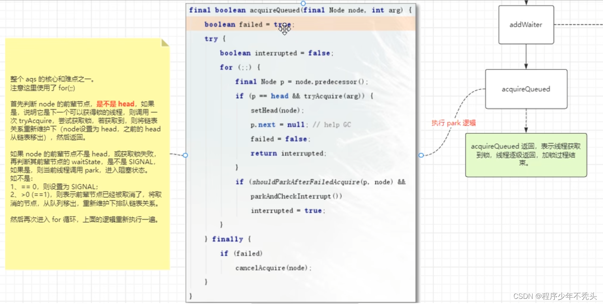Click the 'cancelAcquire(node);' code line
Viewport: 603px width, 304px height.
[x=274, y=268]
